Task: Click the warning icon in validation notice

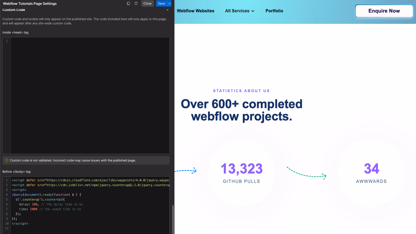Action: 7,160
